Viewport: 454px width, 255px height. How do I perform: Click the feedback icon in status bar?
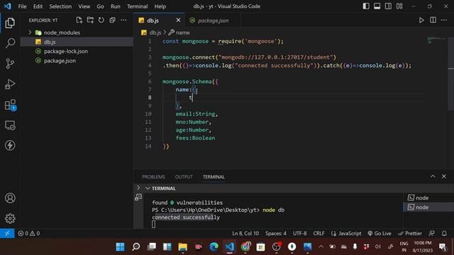[432, 233]
